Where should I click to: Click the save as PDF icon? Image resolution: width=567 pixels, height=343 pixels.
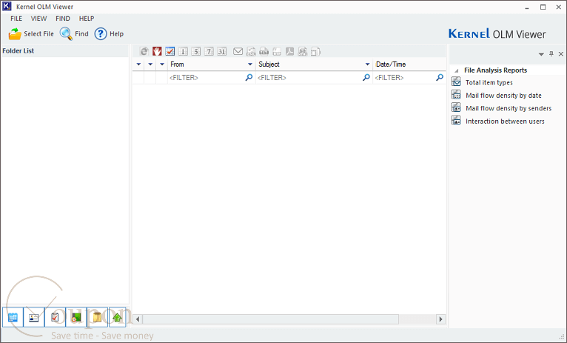tap(290, 51)
